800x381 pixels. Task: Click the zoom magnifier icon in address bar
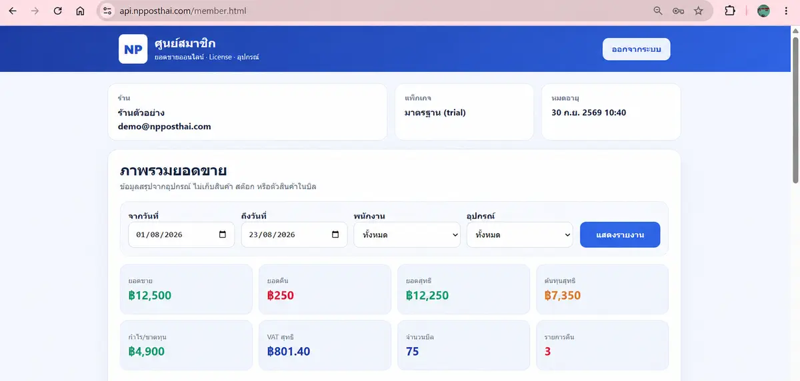[658, 11]
